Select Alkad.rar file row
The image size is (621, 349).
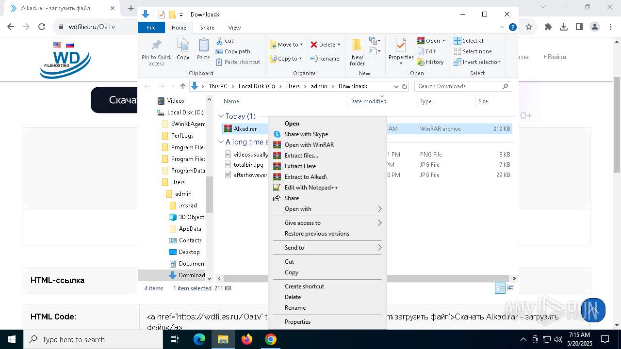click(x=367, y=129)
